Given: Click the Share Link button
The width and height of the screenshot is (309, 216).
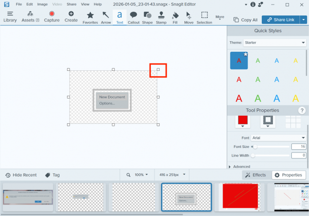Looking at the screenshot, I should (280, 20).
